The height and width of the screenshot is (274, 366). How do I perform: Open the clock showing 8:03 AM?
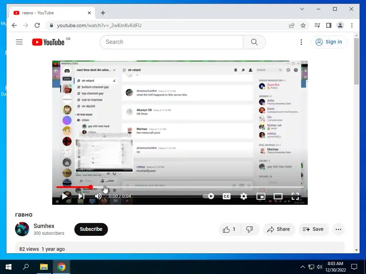coord(335,267)
